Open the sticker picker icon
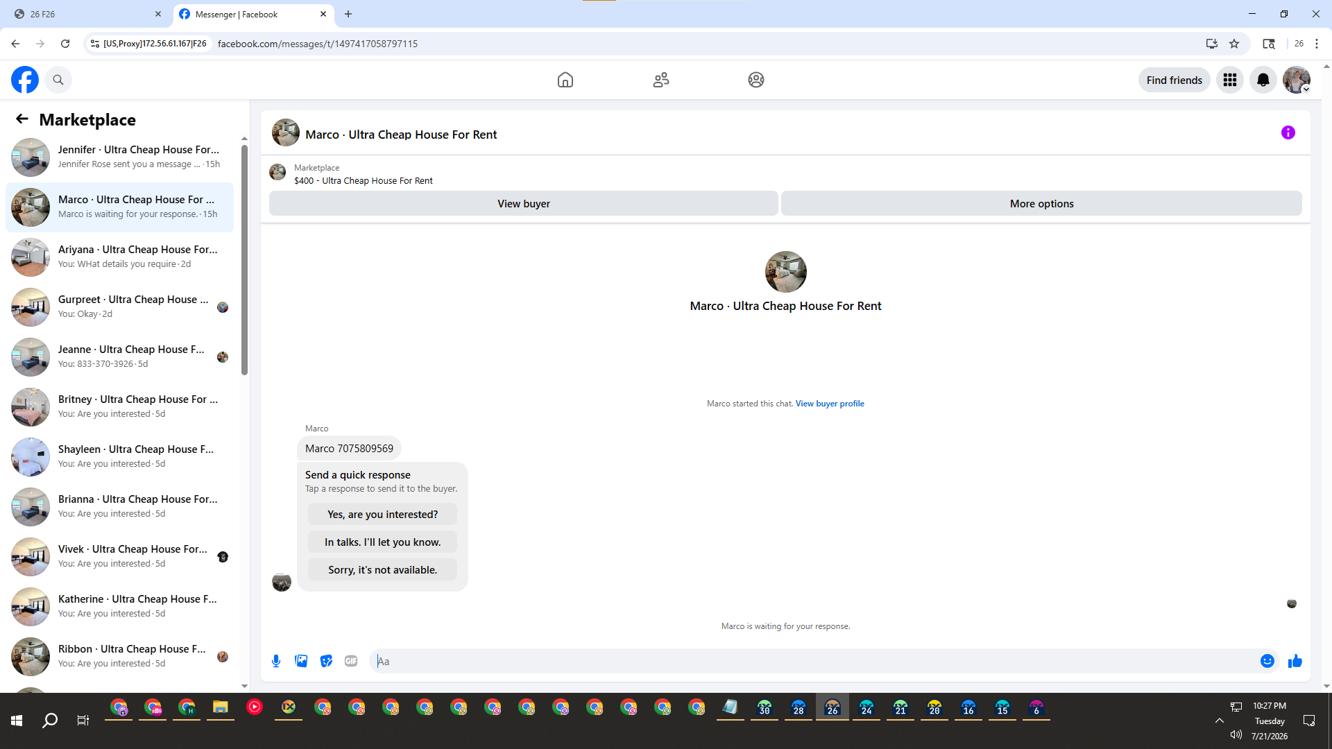The height and width of the screenshot is (749, 1332). click(326, 661)
